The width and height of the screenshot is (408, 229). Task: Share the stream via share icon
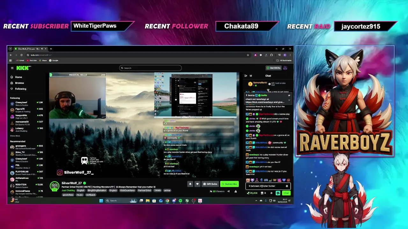tap(228, 191)
